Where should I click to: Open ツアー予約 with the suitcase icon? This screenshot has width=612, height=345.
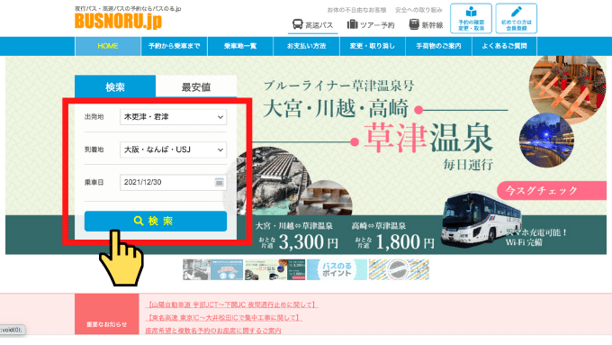pyautogui.click(x=371, y=25)
